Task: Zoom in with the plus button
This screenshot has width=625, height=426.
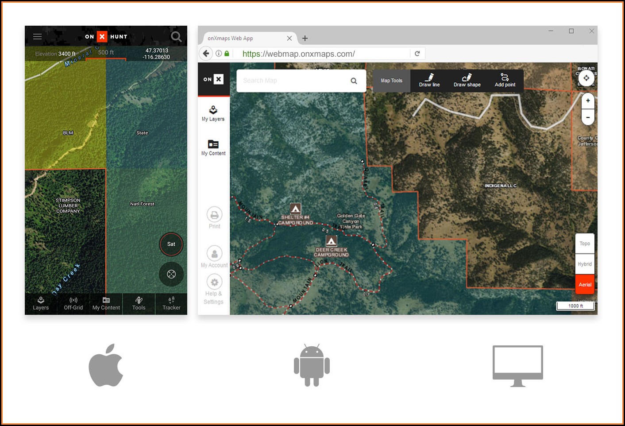Action: (588, 101)
